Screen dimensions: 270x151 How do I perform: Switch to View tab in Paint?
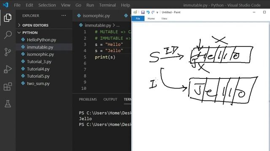(164, 18)
